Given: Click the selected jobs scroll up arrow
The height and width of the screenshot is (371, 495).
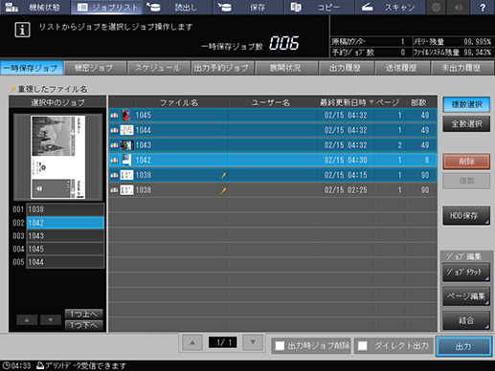Looking at the screenshot, I should (27, 319).
